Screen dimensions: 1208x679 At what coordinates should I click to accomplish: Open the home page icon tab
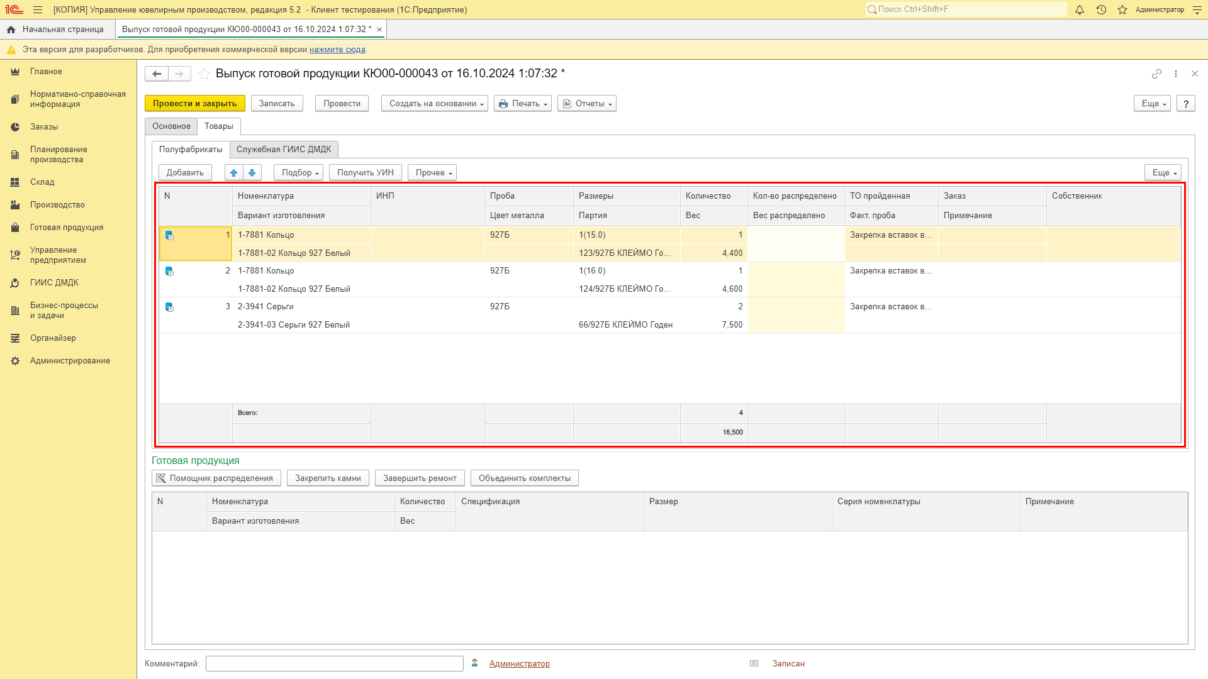click(x=11, y=30)
